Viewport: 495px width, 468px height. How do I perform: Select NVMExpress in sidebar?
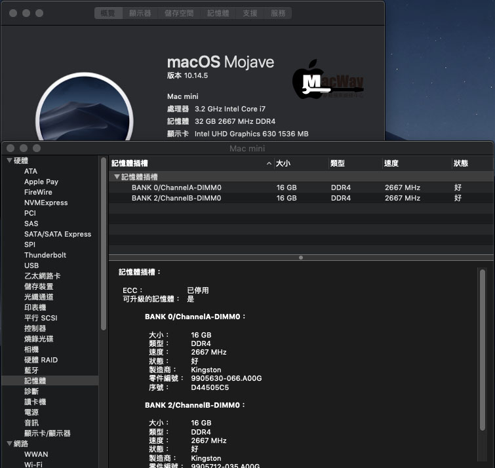[46, 203]
